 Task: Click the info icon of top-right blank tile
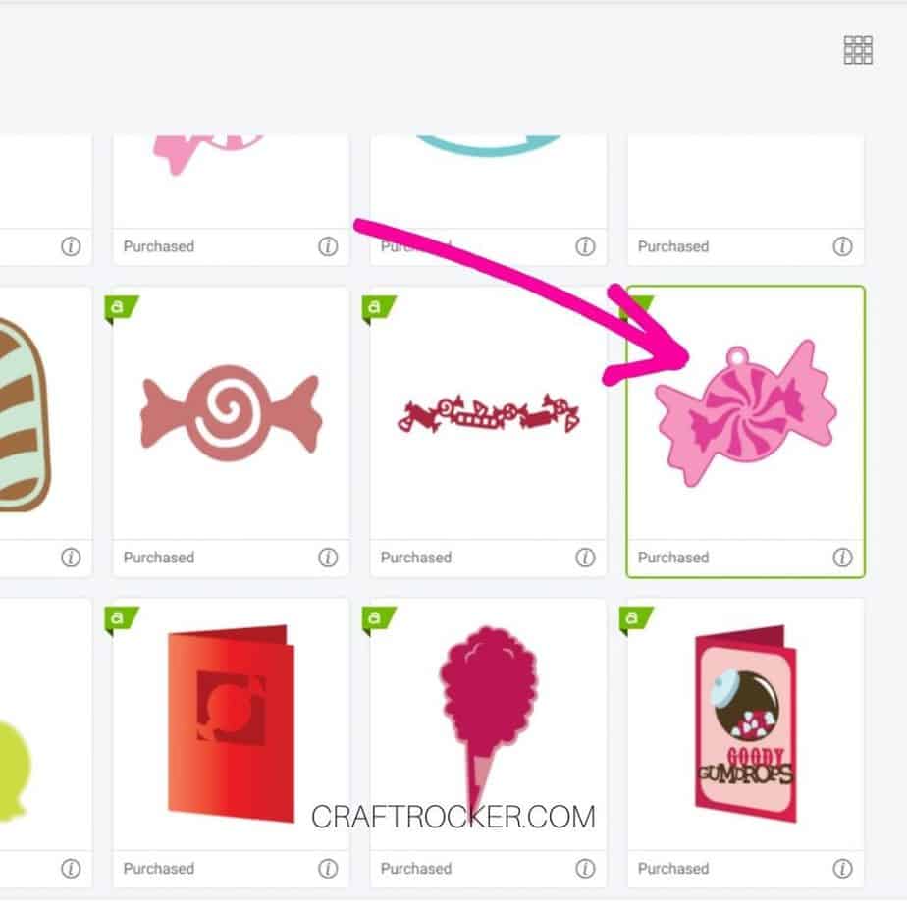pos(842,245)
